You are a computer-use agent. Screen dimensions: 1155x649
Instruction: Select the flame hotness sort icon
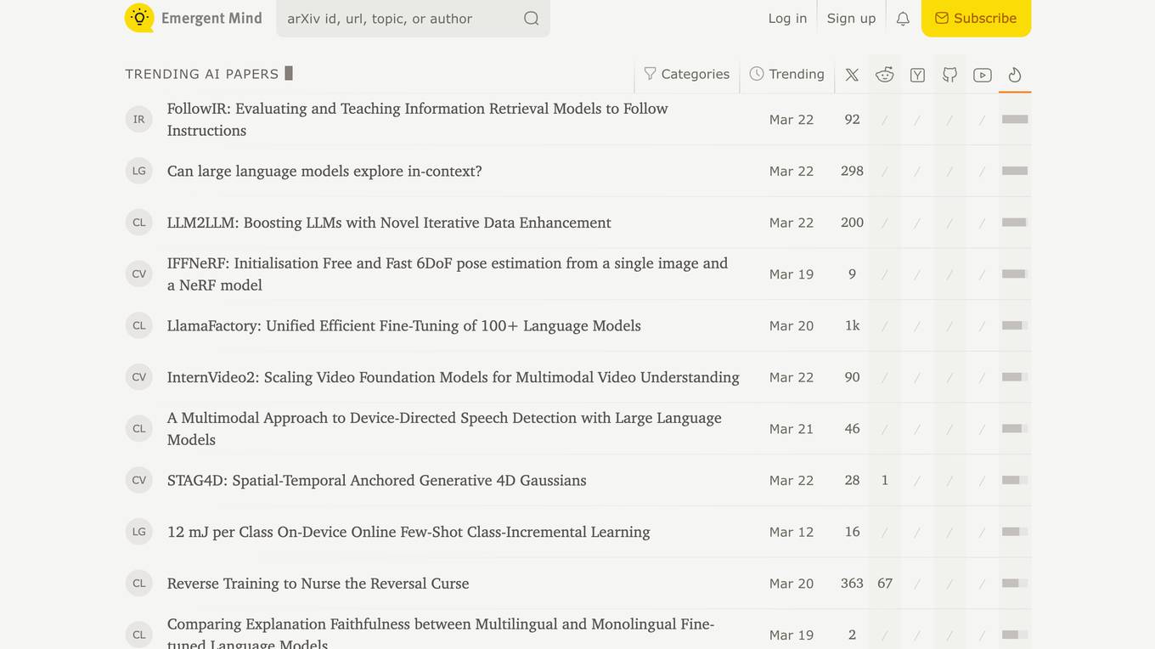coord(1015,75)
